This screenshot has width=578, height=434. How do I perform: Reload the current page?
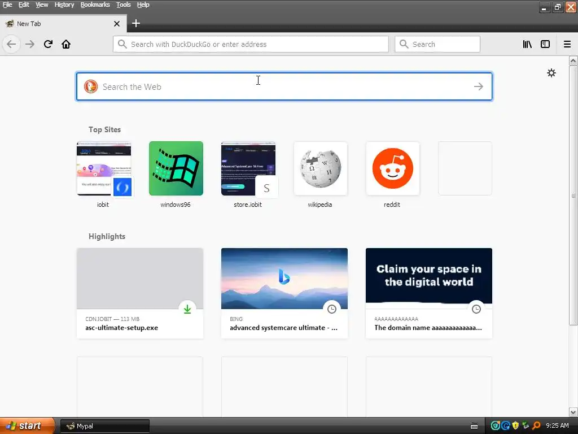point(48,44)
